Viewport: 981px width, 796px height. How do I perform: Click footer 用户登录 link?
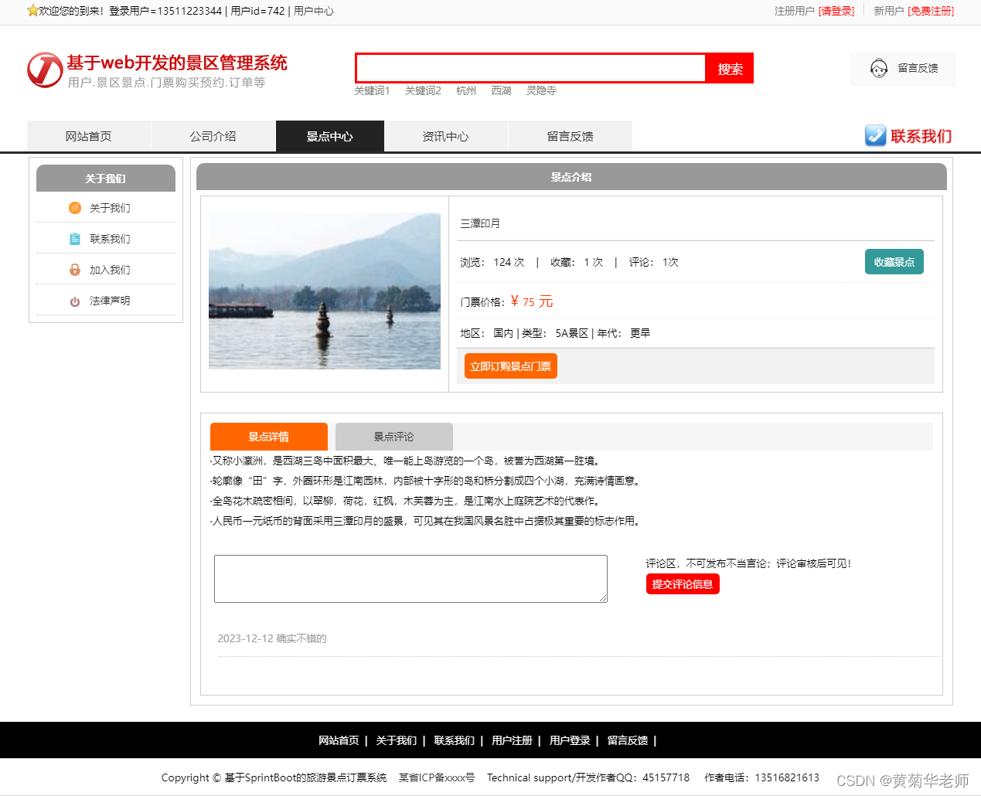[x=570, y=740]
